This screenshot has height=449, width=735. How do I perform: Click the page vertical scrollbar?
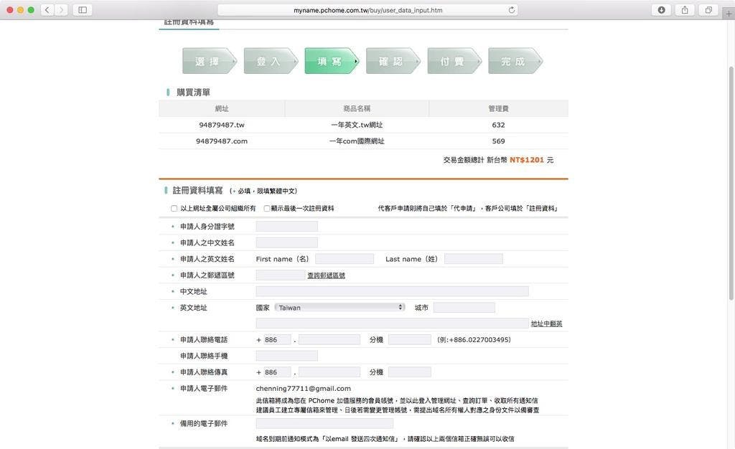click(731, 183)
